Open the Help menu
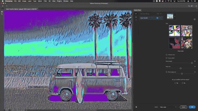The width and height of the screenshot is (198, 111). [x=71, y=1]
